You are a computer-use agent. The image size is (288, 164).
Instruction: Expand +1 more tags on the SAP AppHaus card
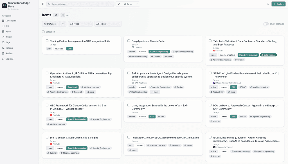[x=155, y=92]
